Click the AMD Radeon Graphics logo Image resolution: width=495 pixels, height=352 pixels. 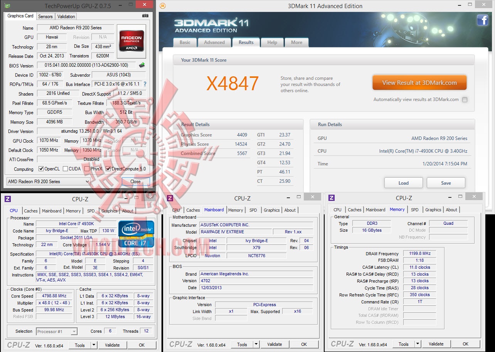[x=132, y=41]
